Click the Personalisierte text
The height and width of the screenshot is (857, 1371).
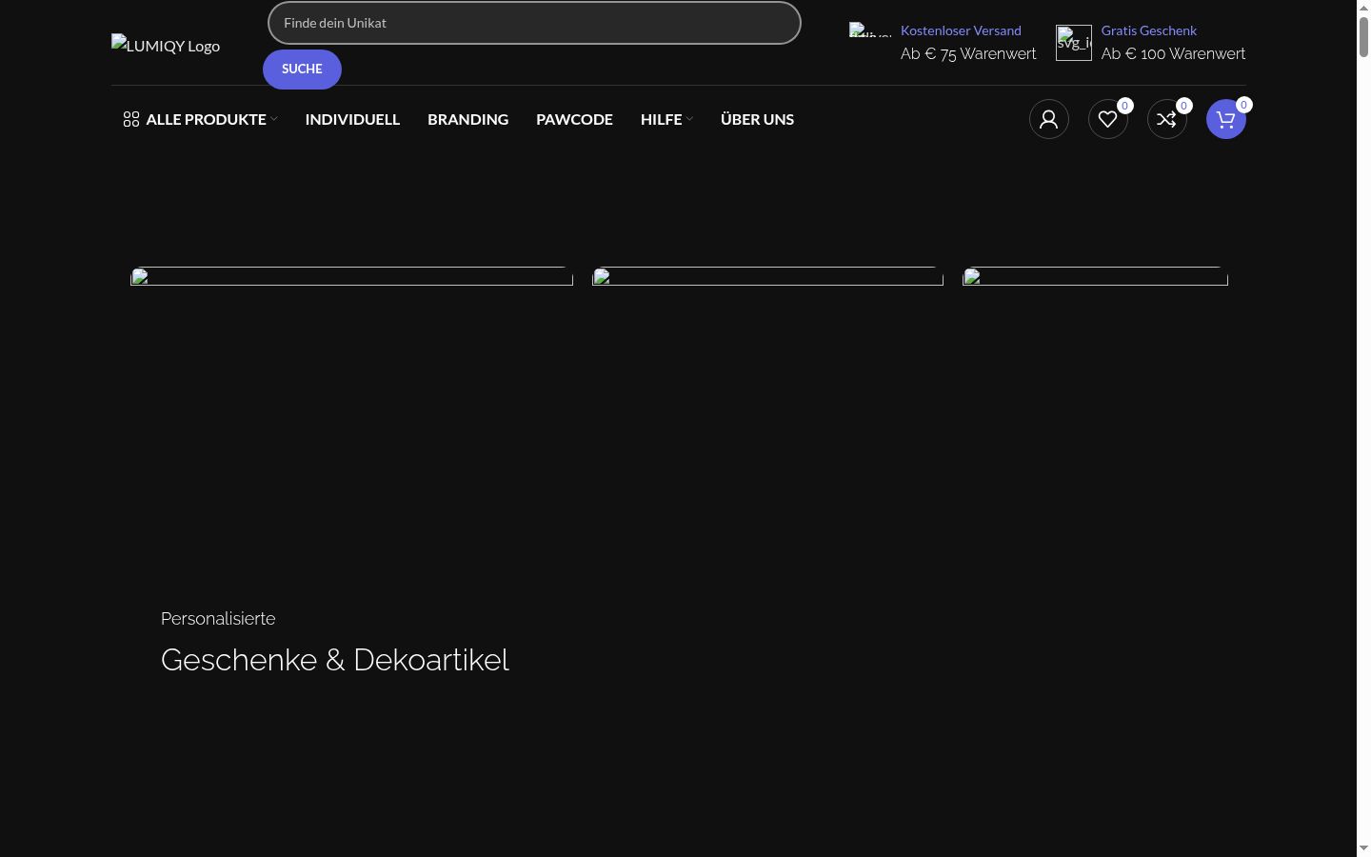(x=218, y=619)
